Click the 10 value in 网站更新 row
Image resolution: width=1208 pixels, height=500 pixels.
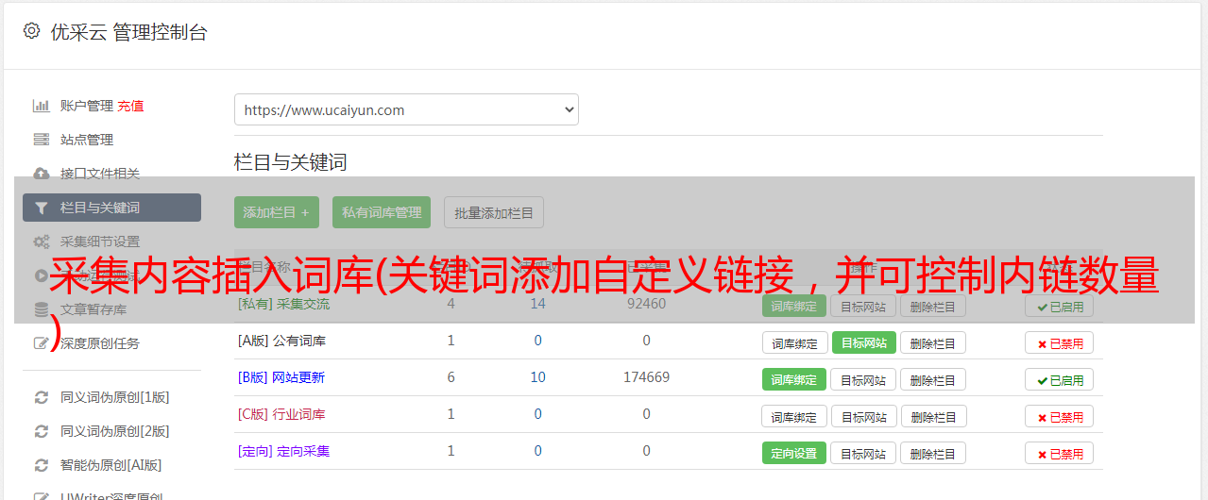538,377
